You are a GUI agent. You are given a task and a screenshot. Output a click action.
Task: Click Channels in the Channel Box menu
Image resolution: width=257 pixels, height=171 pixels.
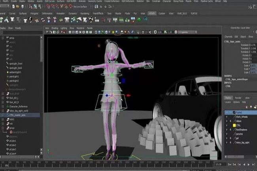click(x=228, y=37)
